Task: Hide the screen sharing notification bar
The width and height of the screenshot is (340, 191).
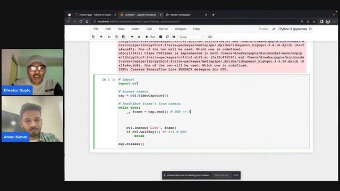Action: click(x=236, y=175)
